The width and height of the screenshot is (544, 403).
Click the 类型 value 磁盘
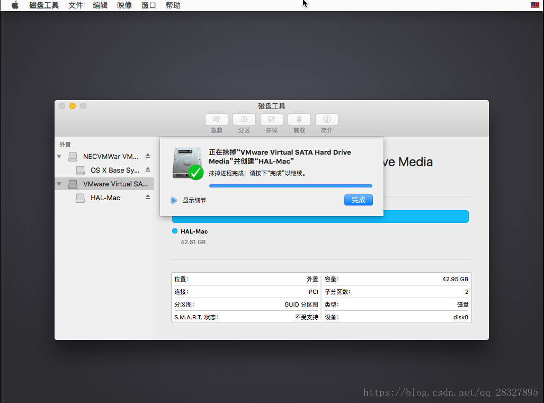click(x=462, y=305)
